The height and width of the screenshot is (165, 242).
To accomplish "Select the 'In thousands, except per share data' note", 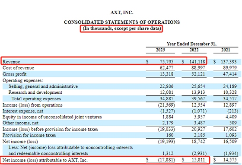I will click(122, 29).
